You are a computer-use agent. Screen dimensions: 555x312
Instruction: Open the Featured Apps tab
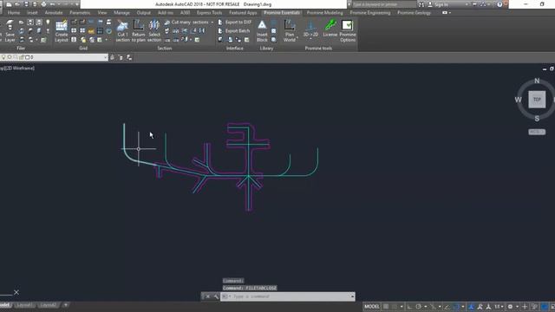tap(243, 13)
